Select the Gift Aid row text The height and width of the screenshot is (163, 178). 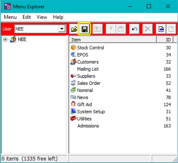(85, 104)
